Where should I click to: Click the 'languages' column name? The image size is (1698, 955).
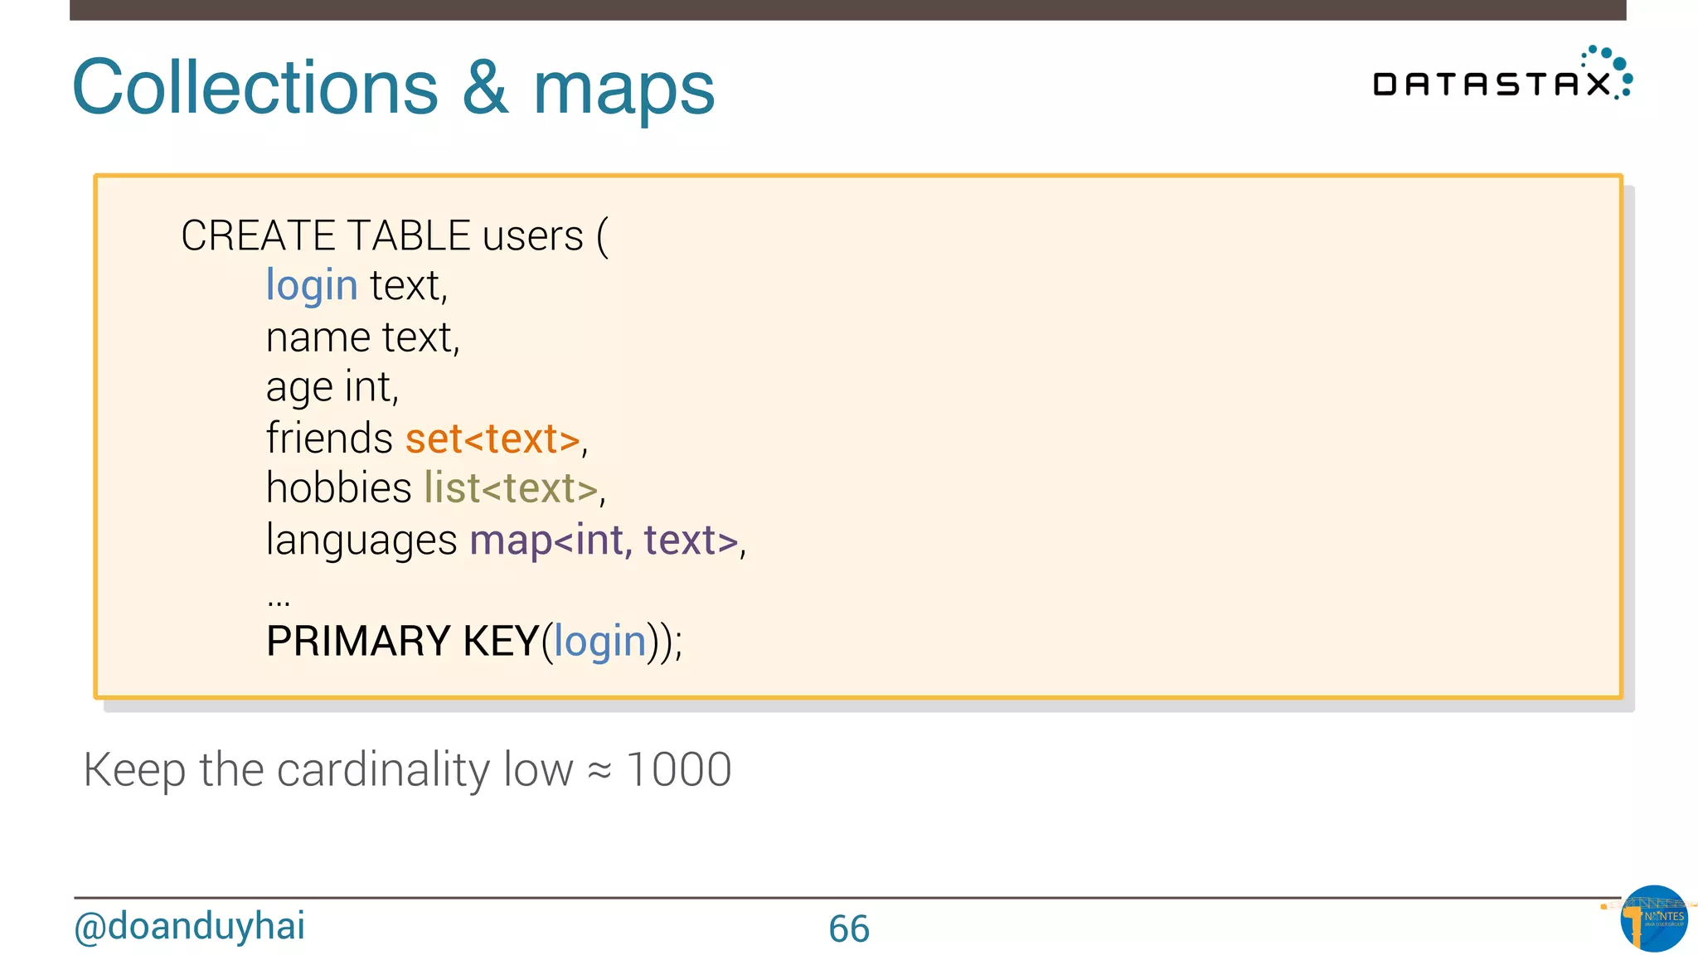(361, 541)
